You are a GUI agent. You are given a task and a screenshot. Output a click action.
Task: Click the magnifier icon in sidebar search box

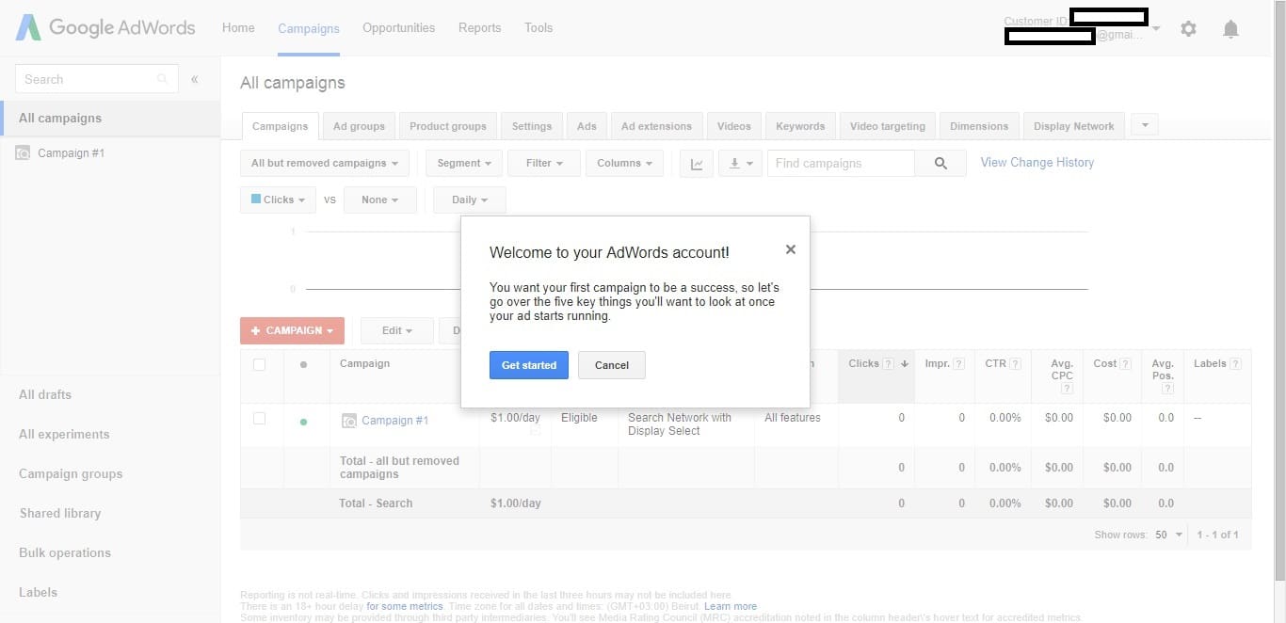tap(163, 79)
